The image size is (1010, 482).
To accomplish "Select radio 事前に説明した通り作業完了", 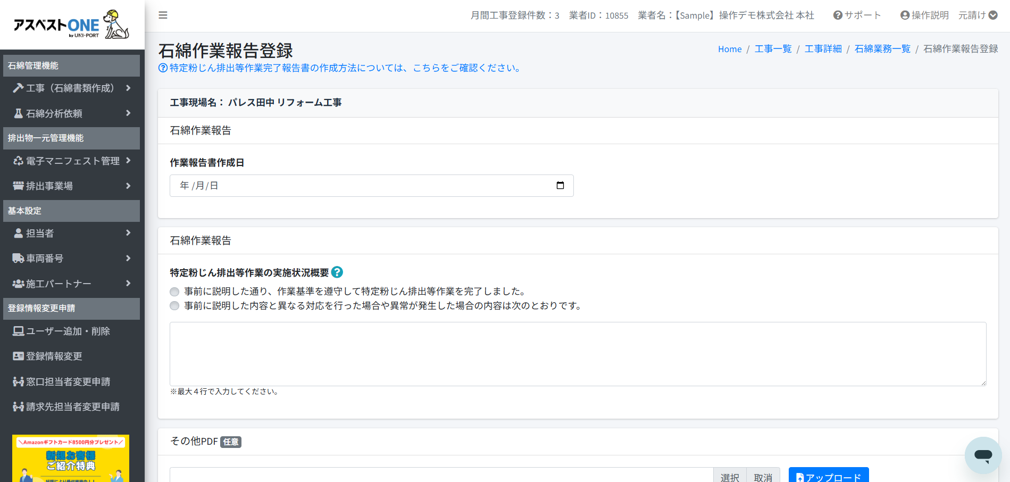I will [174, 292].
